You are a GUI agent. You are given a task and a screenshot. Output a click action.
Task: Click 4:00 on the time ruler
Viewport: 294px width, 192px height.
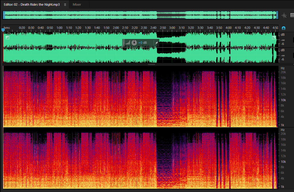pos(228,28)
